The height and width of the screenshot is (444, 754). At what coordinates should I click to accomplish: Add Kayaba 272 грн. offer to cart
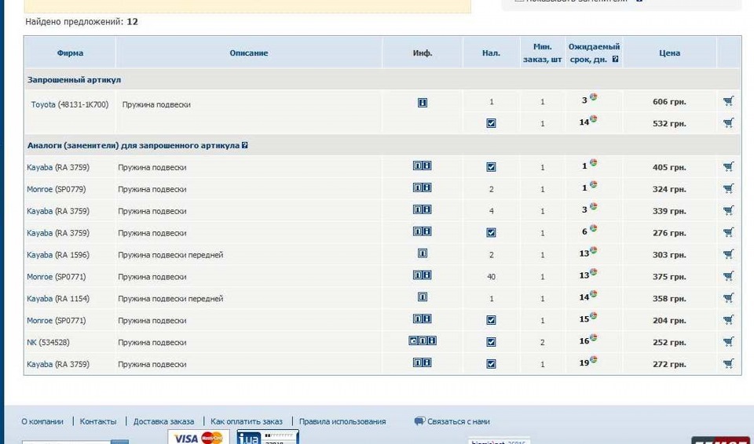(728, 364)
